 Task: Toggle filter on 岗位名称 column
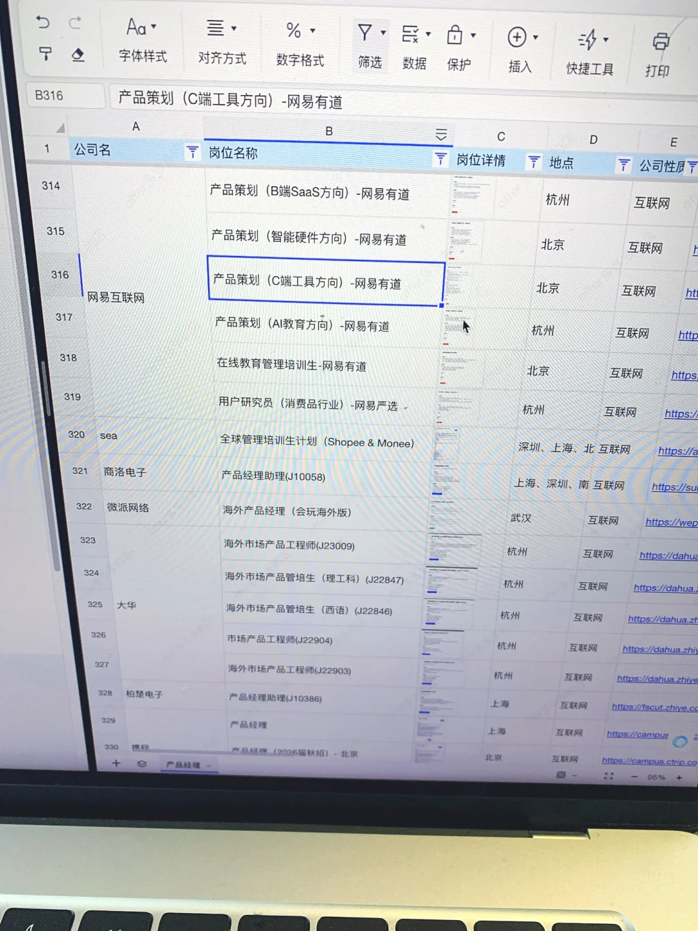[440, 159]
